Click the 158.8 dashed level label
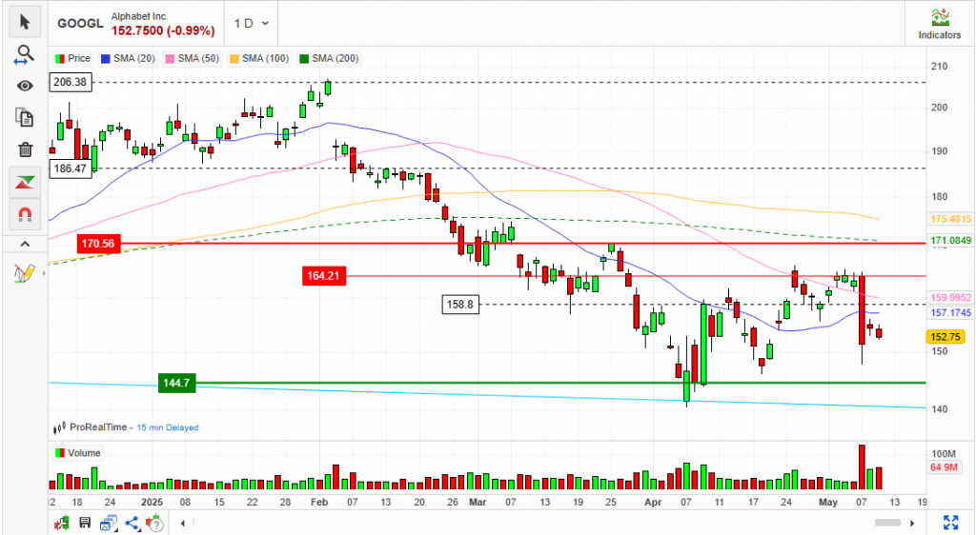Screen dimensions: 976x535 460,305
